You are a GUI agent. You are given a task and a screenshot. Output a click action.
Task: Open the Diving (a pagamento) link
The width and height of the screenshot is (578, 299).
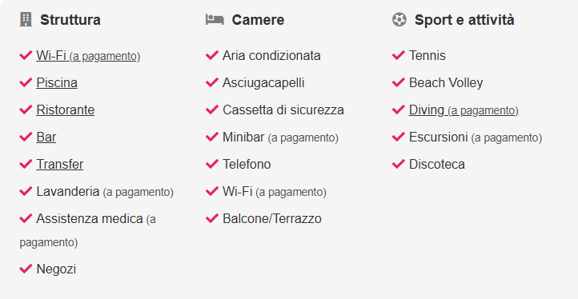[x=464, y=110]
